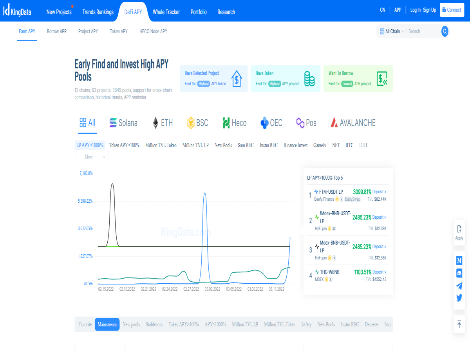
Task: Click the All Chain grid icon
Action: [x=382, y=31]
